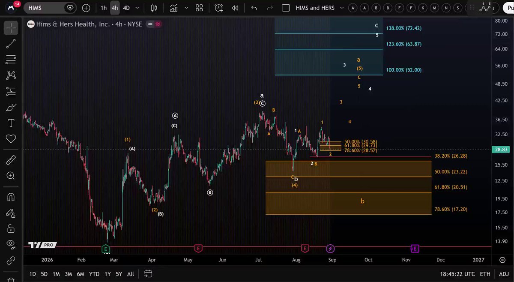This screenshot has width=514, height=282.
Task: Click the N quick-access circle button
Action: [446, 8]
